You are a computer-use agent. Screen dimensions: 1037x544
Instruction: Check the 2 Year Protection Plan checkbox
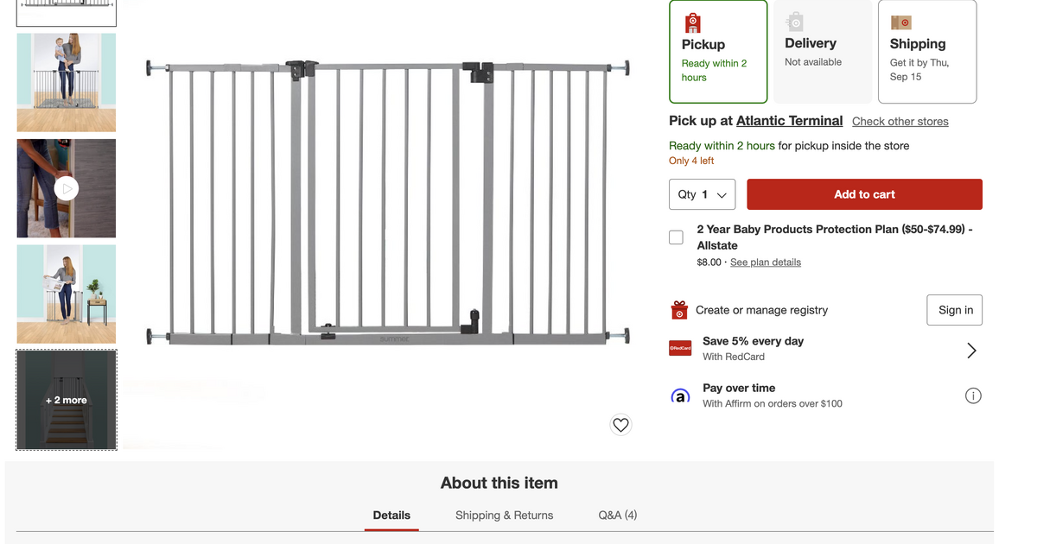click(x=676, y=237)
